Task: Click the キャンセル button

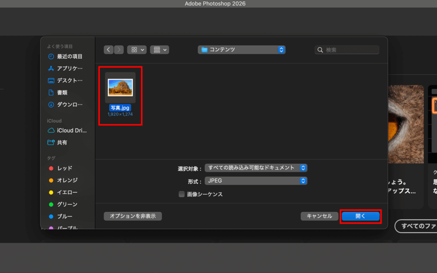Action: tap(319, 216)
